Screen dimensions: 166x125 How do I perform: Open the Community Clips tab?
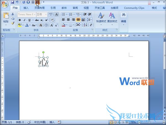click(134, 8)
